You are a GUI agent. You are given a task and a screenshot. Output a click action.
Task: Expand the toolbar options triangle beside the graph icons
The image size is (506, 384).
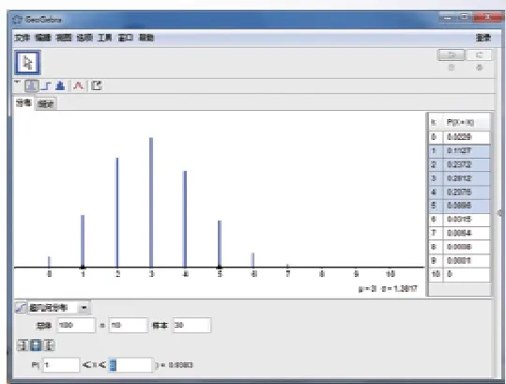[18, 82]
